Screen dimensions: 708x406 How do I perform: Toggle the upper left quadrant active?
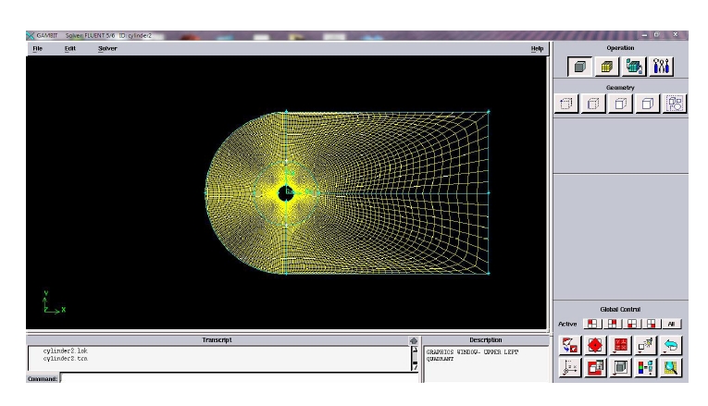point(590,324)
